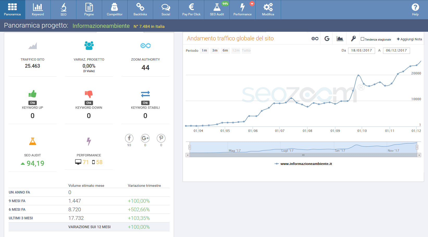Click the Da start date field
Viewport: 428px width, 237px height.
click(362, 50)
